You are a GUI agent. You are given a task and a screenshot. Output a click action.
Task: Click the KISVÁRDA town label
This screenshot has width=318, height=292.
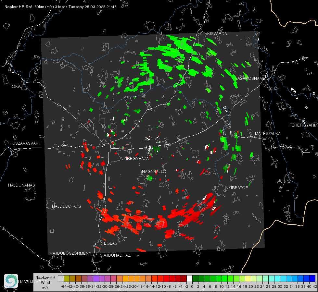(217, 34)
